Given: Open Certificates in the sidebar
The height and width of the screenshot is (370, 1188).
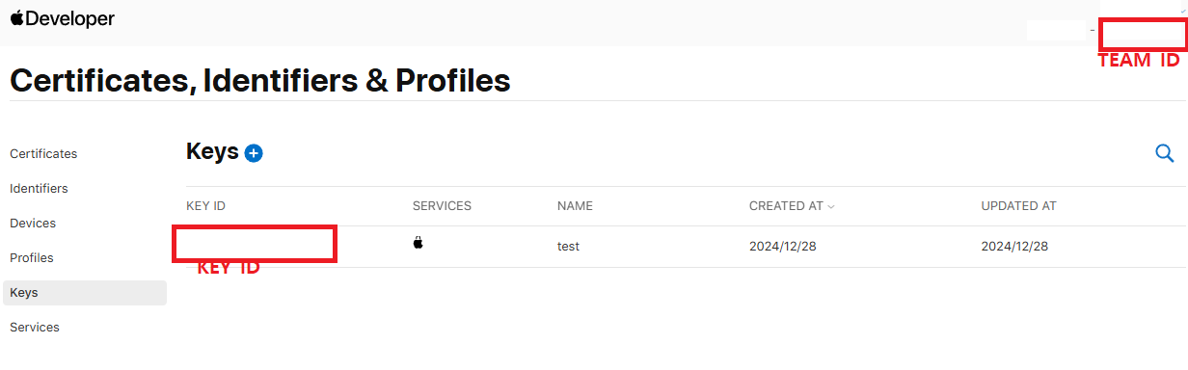Looking at the screenshot, I should 43,154.
